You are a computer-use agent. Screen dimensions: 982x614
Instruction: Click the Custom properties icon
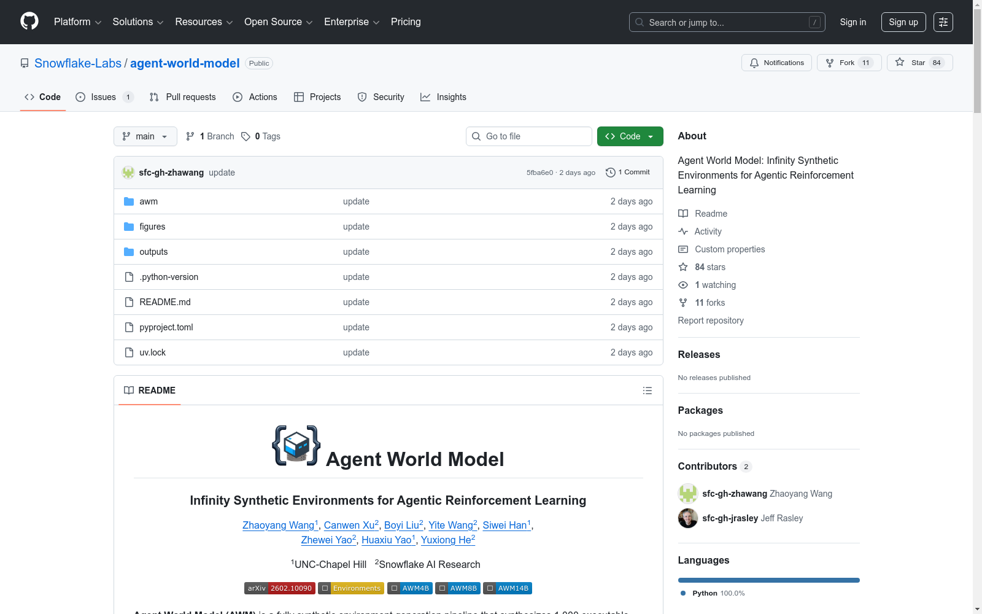tap(683, 249)
